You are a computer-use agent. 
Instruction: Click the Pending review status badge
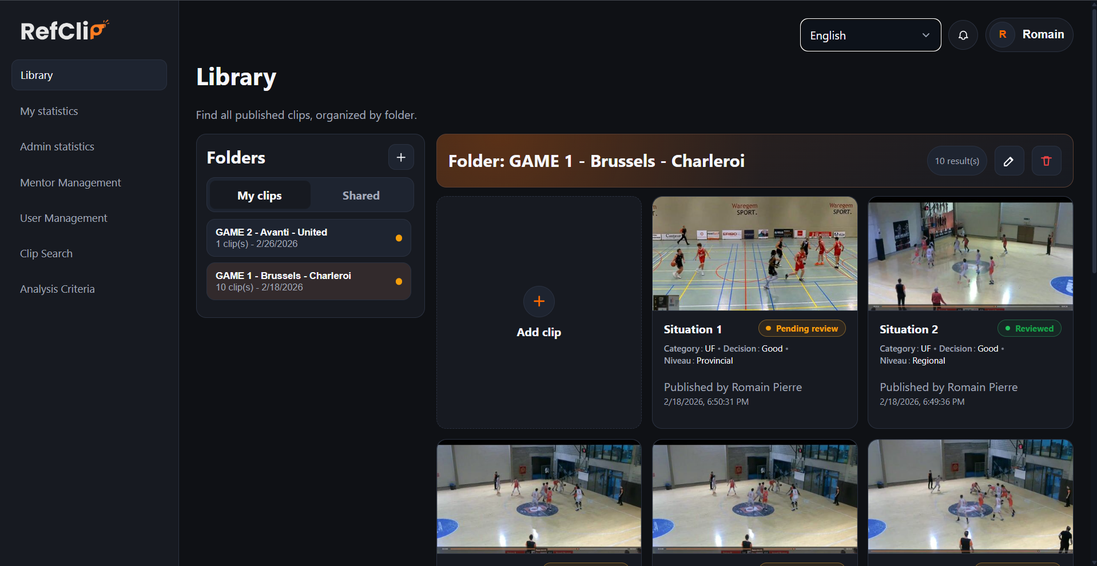[801, 329]
